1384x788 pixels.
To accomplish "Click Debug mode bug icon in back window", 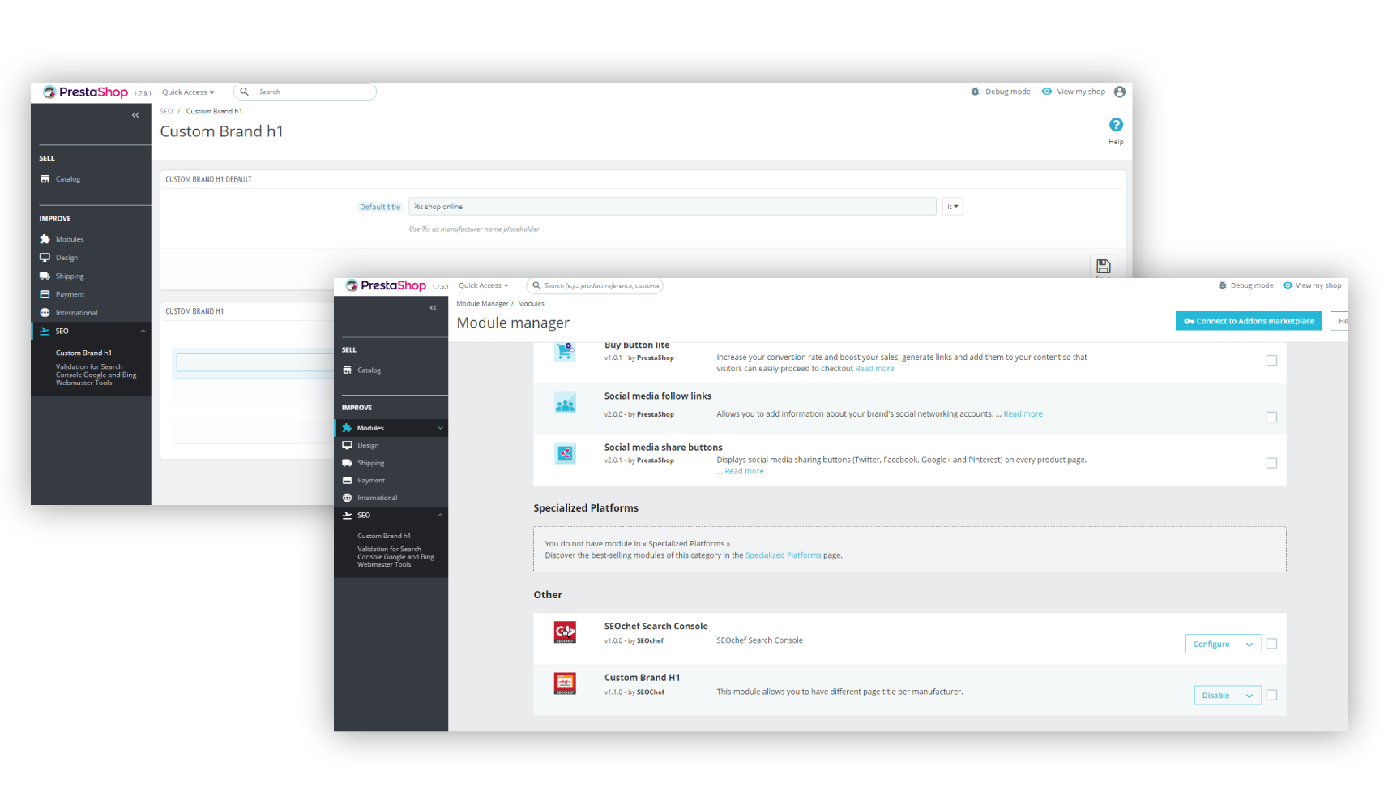I will 975,92.
